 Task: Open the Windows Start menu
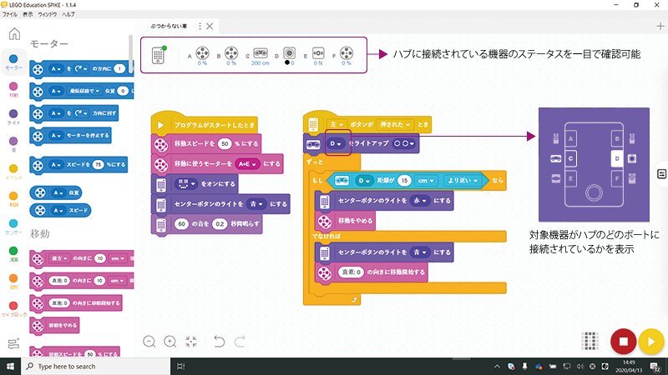tap(10, 366)
